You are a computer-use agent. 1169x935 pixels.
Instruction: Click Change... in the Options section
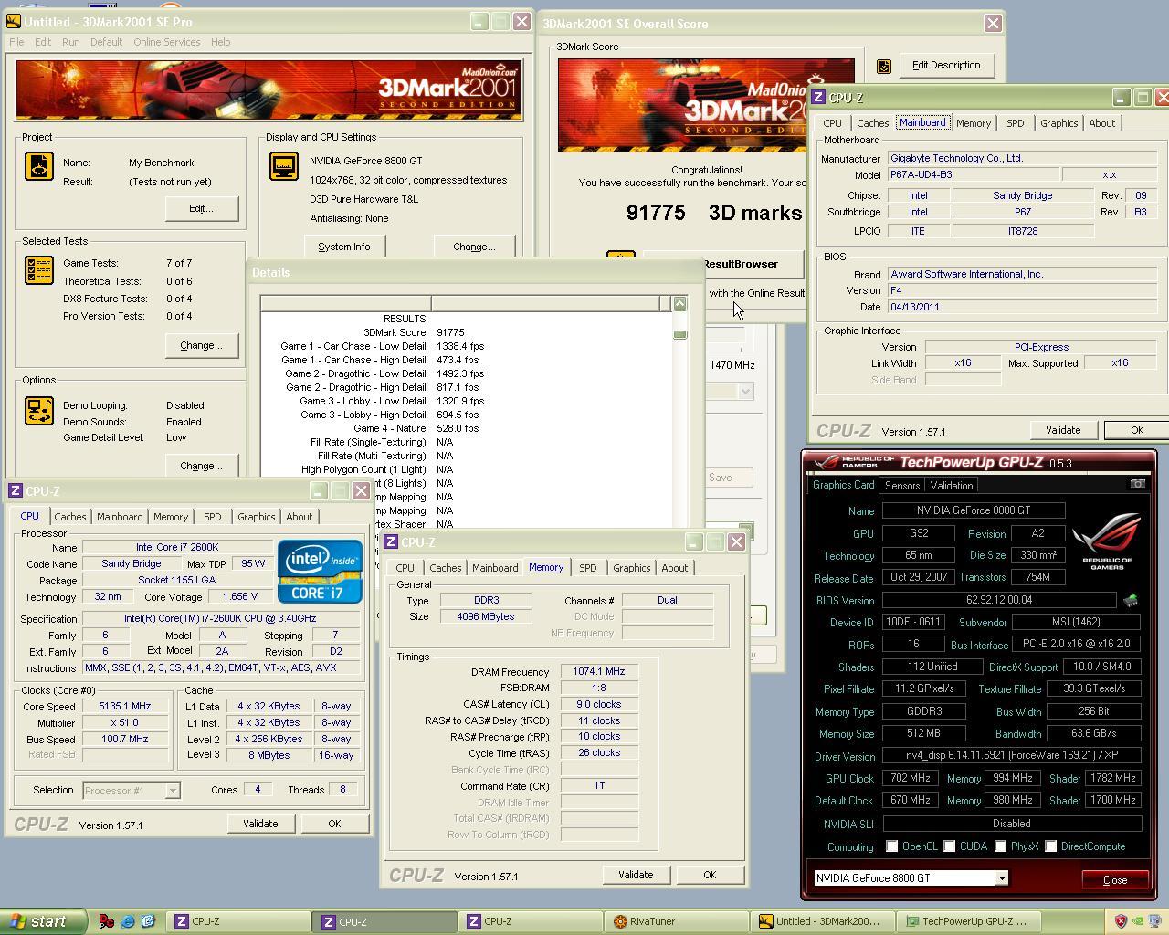pyautogui.click(x=201, y=466)
